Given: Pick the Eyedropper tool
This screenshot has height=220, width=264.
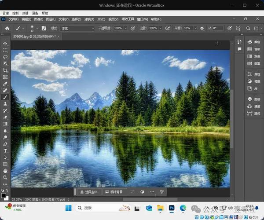Looking at the screenshot, I should click(x=6, y=84).
